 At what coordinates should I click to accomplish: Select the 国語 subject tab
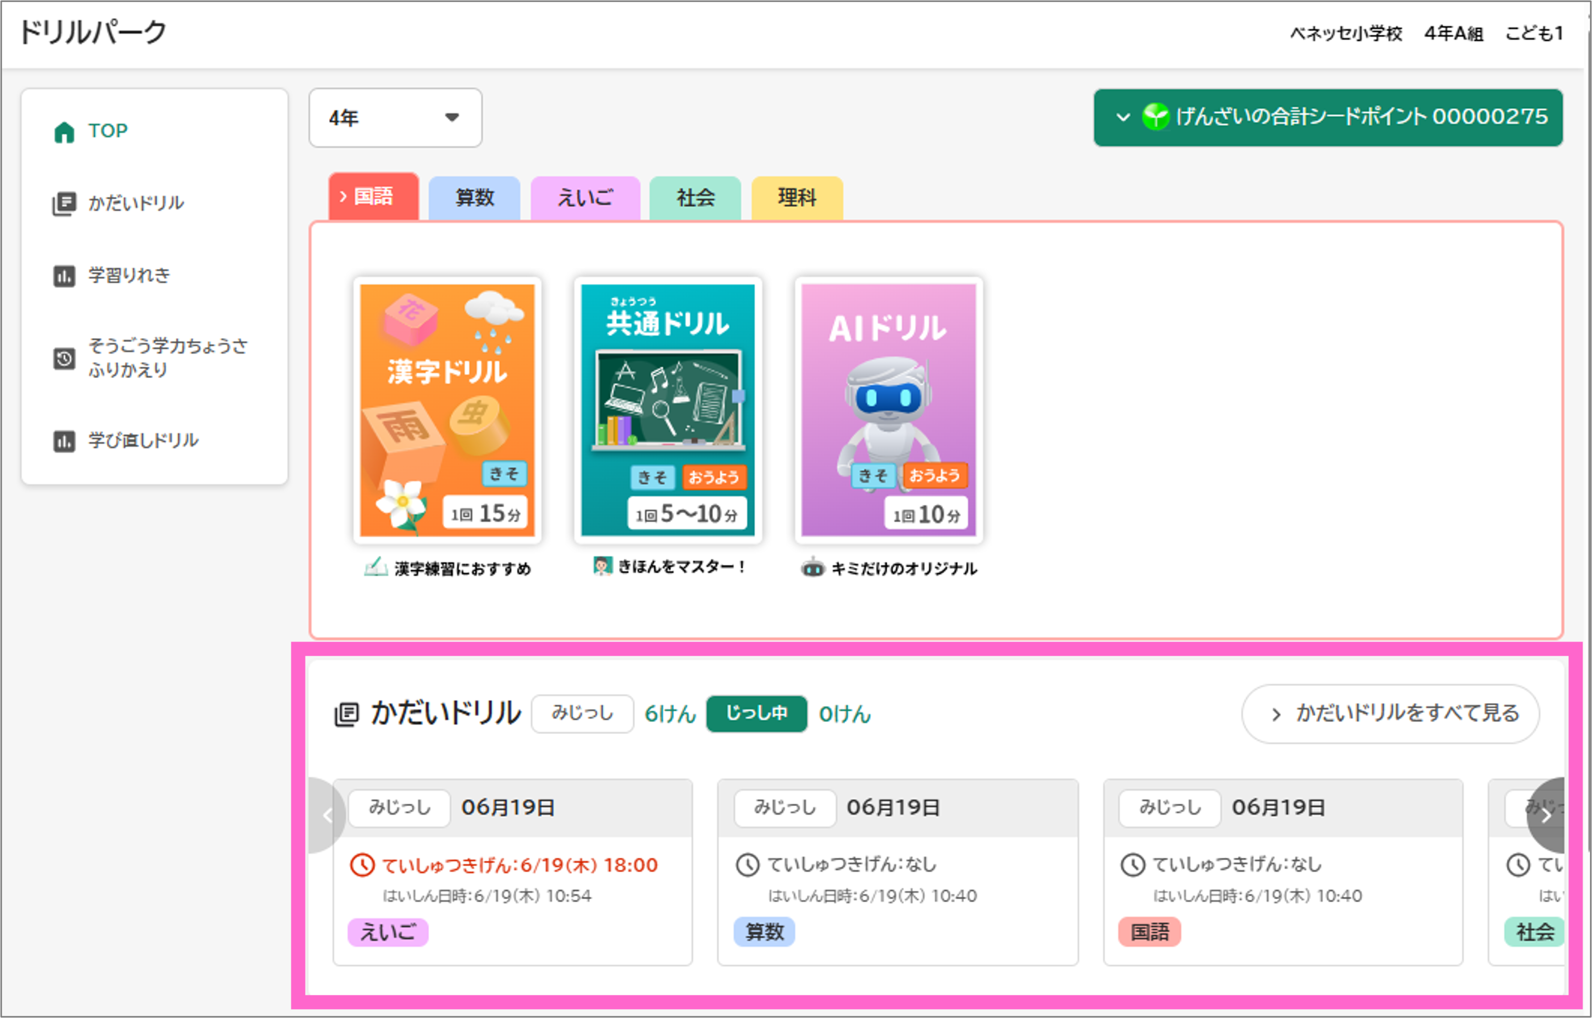click(373, 196)
